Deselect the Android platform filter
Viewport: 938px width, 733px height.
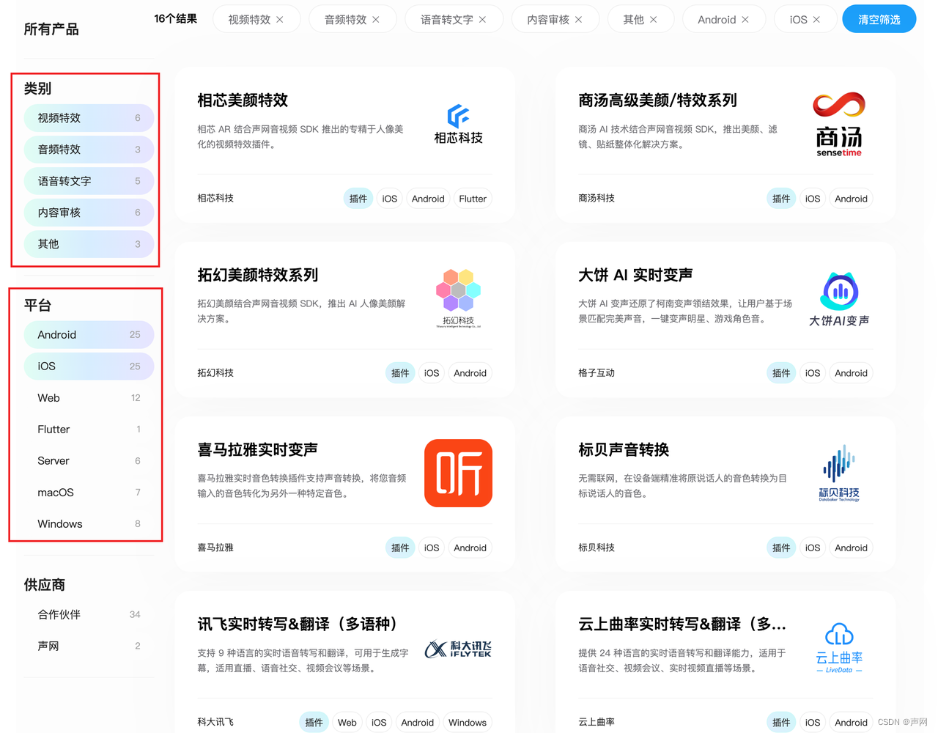click(x=89, y=335)
